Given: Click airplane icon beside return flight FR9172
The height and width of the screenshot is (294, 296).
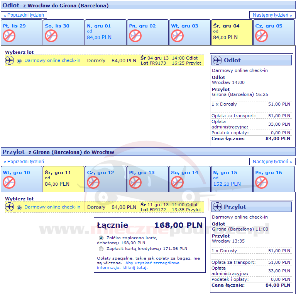Looking at the screenshot, I should point(10,207).
